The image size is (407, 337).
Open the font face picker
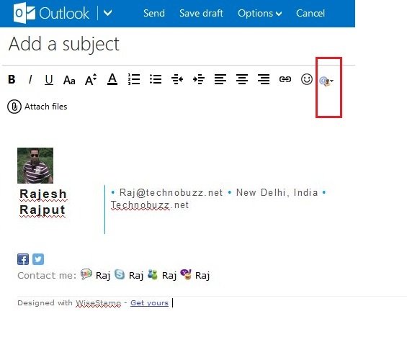pyautogui.click(x=69, y=80)
